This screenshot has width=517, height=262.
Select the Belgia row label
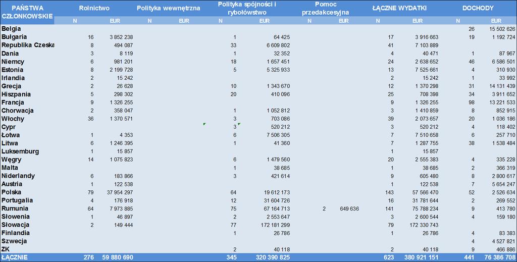pyautogui.click(x=11, y=29)
